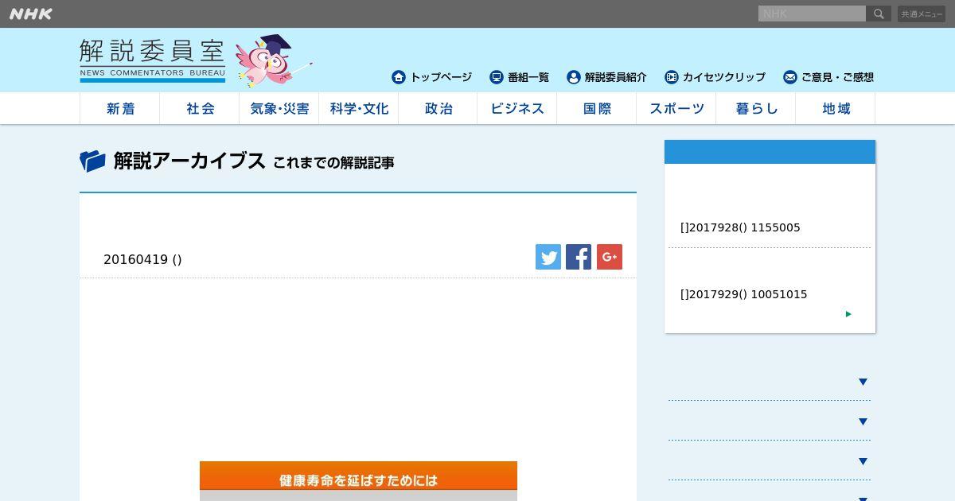The image size is (955, 501).
Task: Share article on Twitter
Action: 548,257
